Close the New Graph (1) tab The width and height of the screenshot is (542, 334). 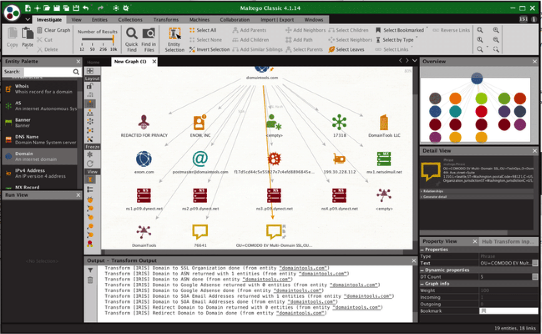click(x=154, y=62)
